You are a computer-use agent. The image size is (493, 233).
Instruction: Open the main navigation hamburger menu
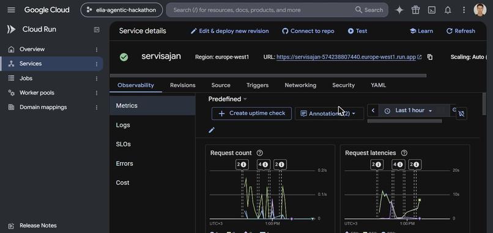pyautogui.click(x=11, y=10)
